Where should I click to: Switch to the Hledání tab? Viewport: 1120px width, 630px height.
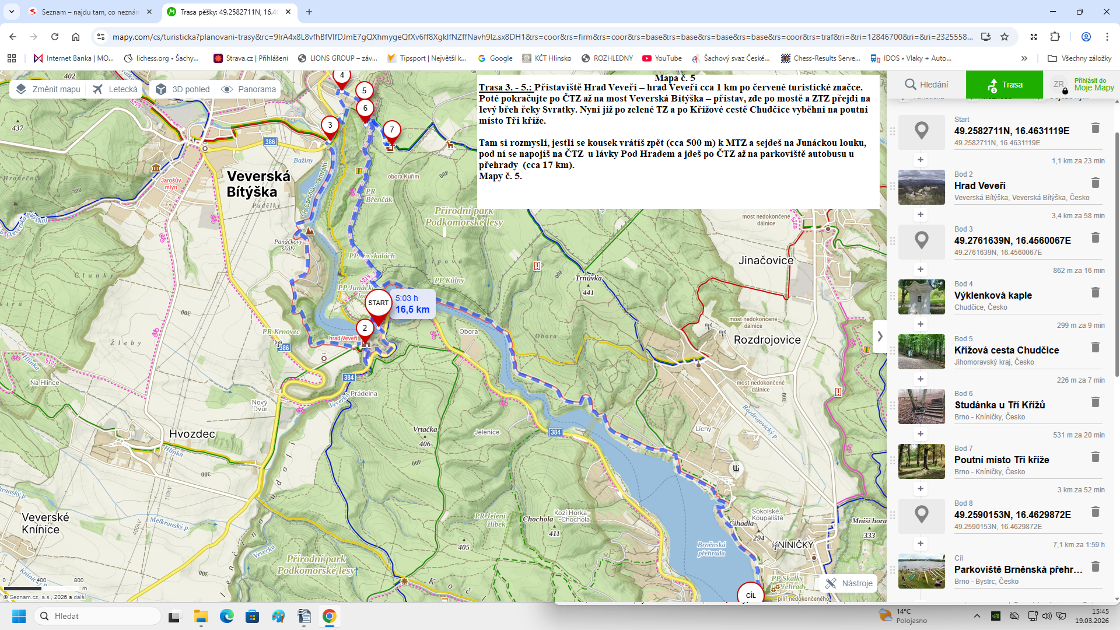point(926,85)
